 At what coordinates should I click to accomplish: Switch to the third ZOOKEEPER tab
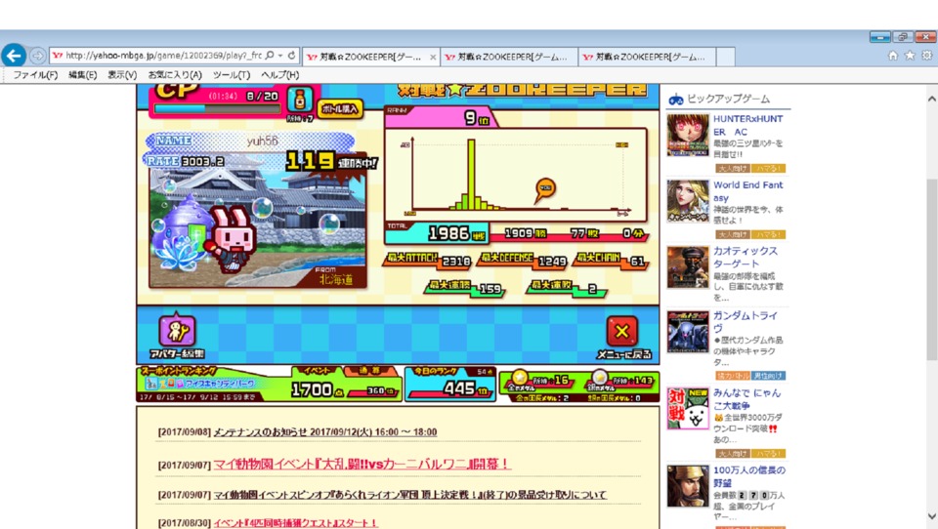(x=647, y=57)
